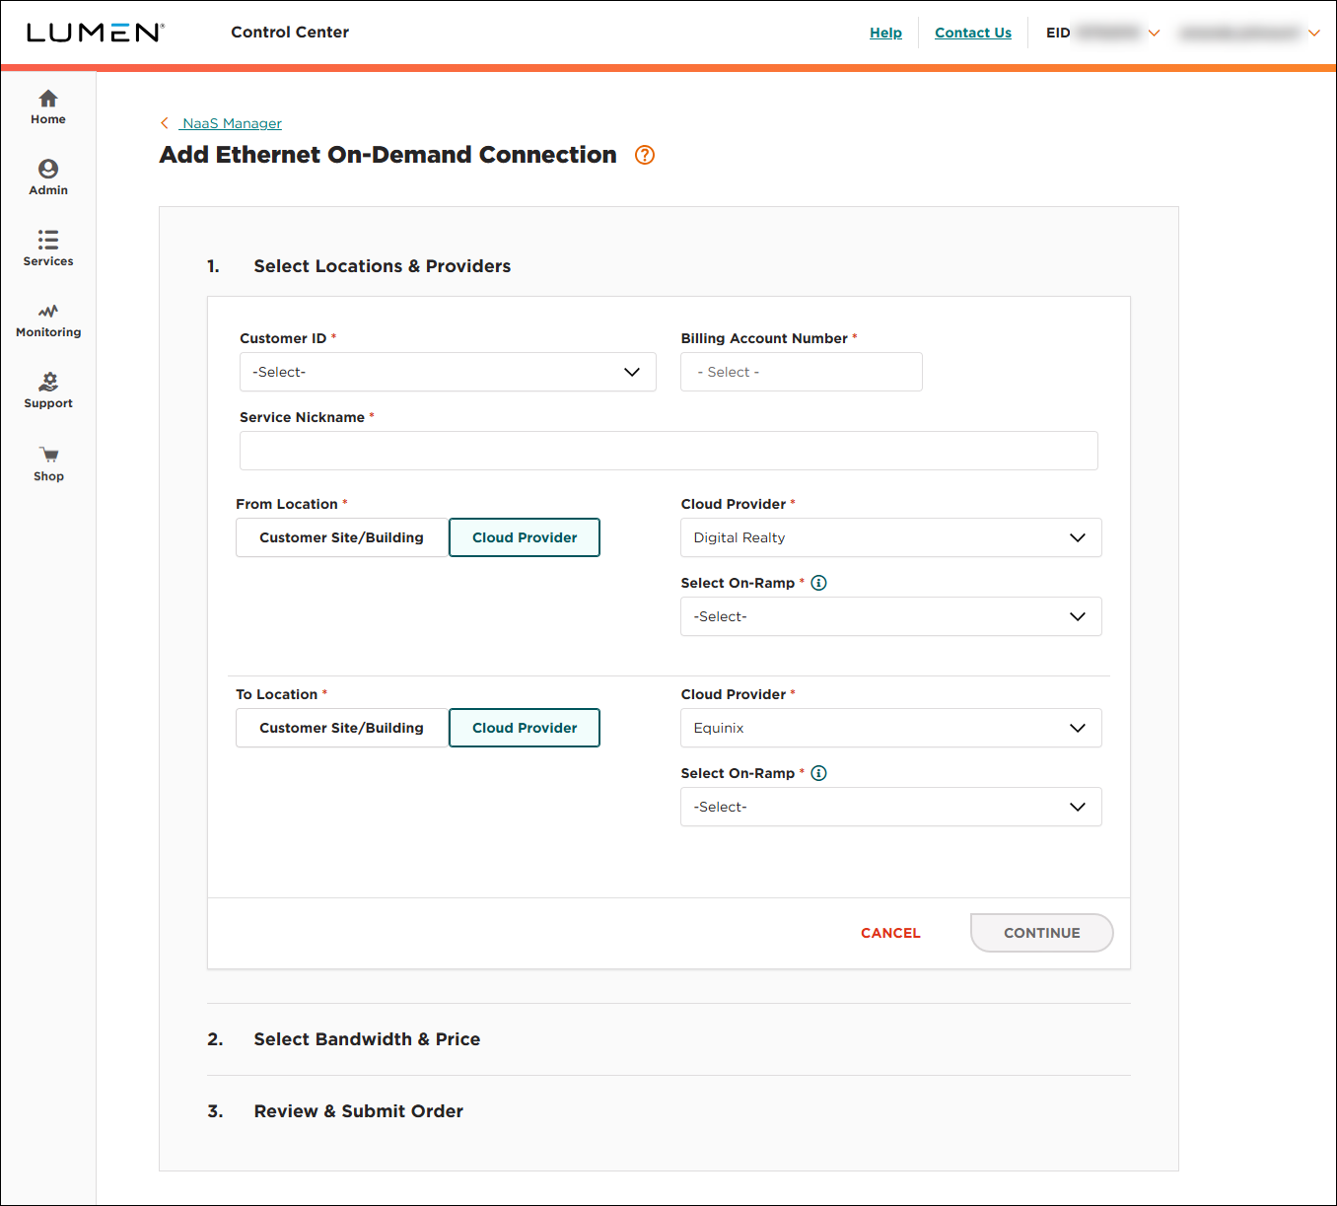Open To Location Select On-Ramp dropdown
Viewport: 1337px width, 1206px height.
891,807
